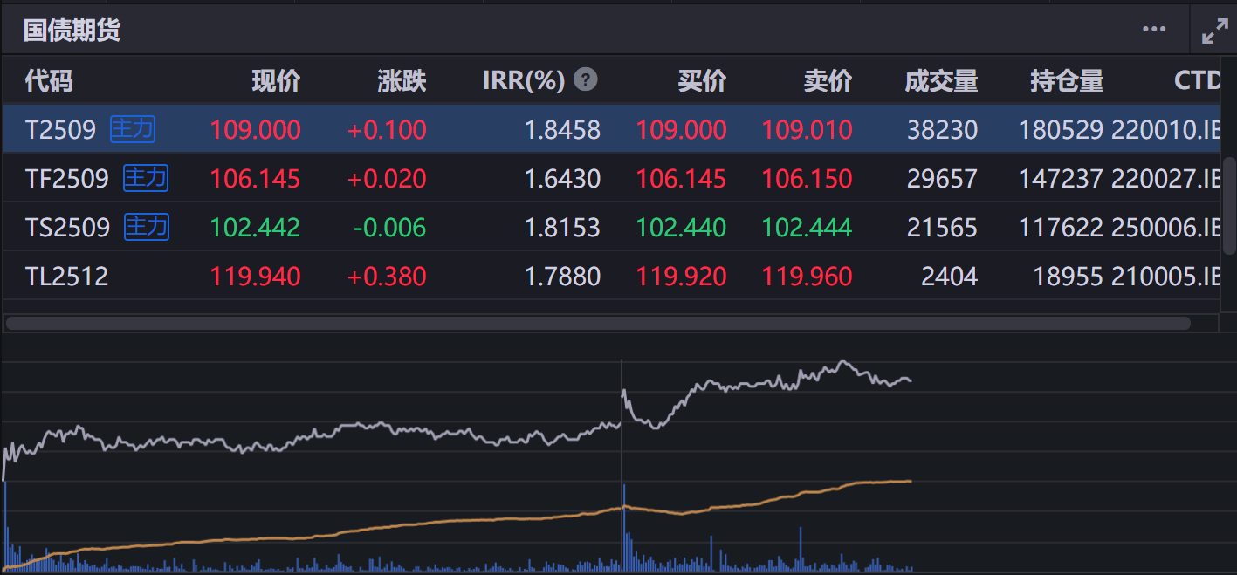Sort by the 代码 column header

[49, 81]
